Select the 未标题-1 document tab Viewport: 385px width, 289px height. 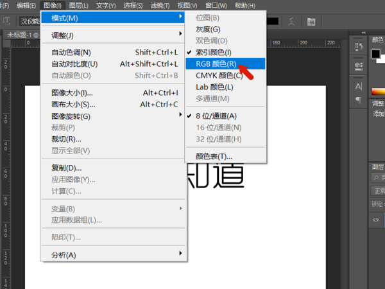click(22, 35)
